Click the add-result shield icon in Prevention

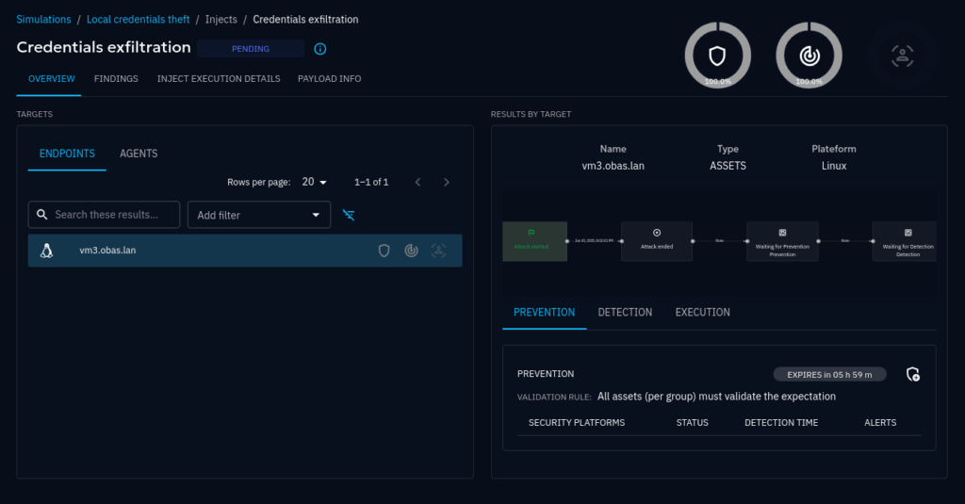[x=912, y=374]
